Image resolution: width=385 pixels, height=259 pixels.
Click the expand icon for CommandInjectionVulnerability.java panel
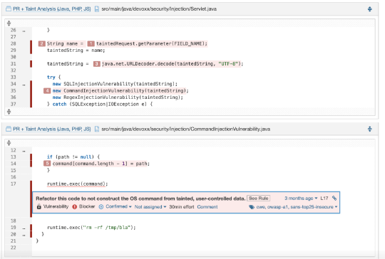pos(370,129)
